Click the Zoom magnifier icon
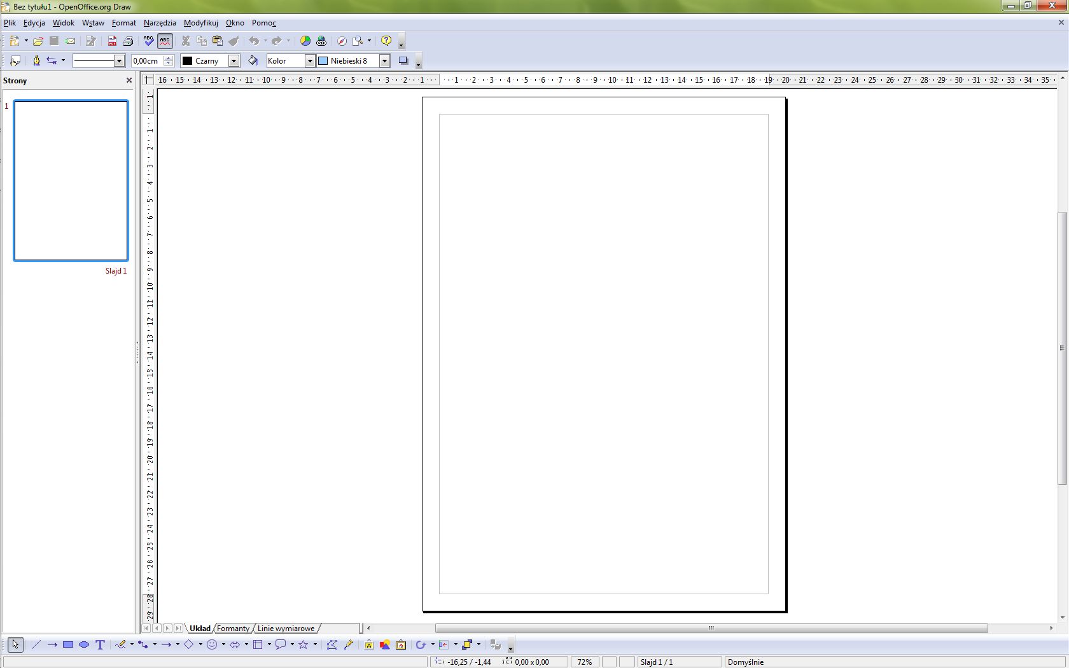The width and height of the screenshot is (1069, 668). tap(358, 41)
